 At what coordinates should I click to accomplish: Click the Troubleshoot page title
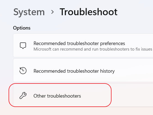[89, 12]
